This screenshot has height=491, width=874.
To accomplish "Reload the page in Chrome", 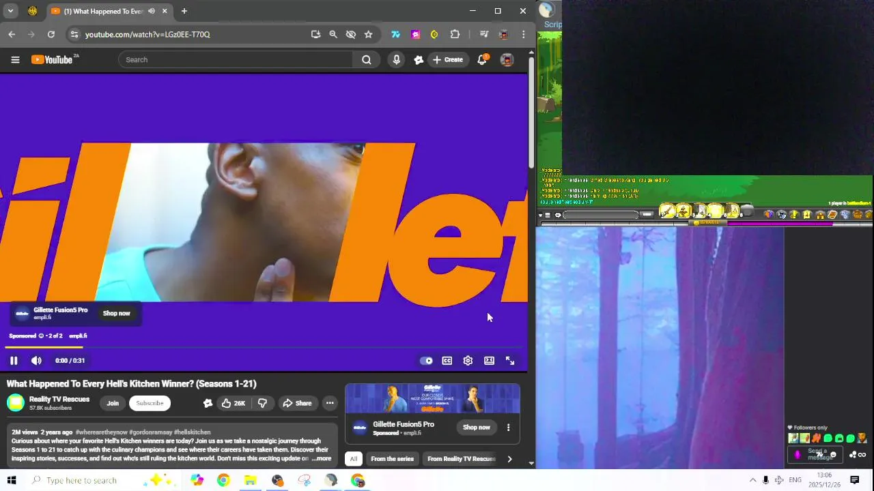I will (51, 34).
